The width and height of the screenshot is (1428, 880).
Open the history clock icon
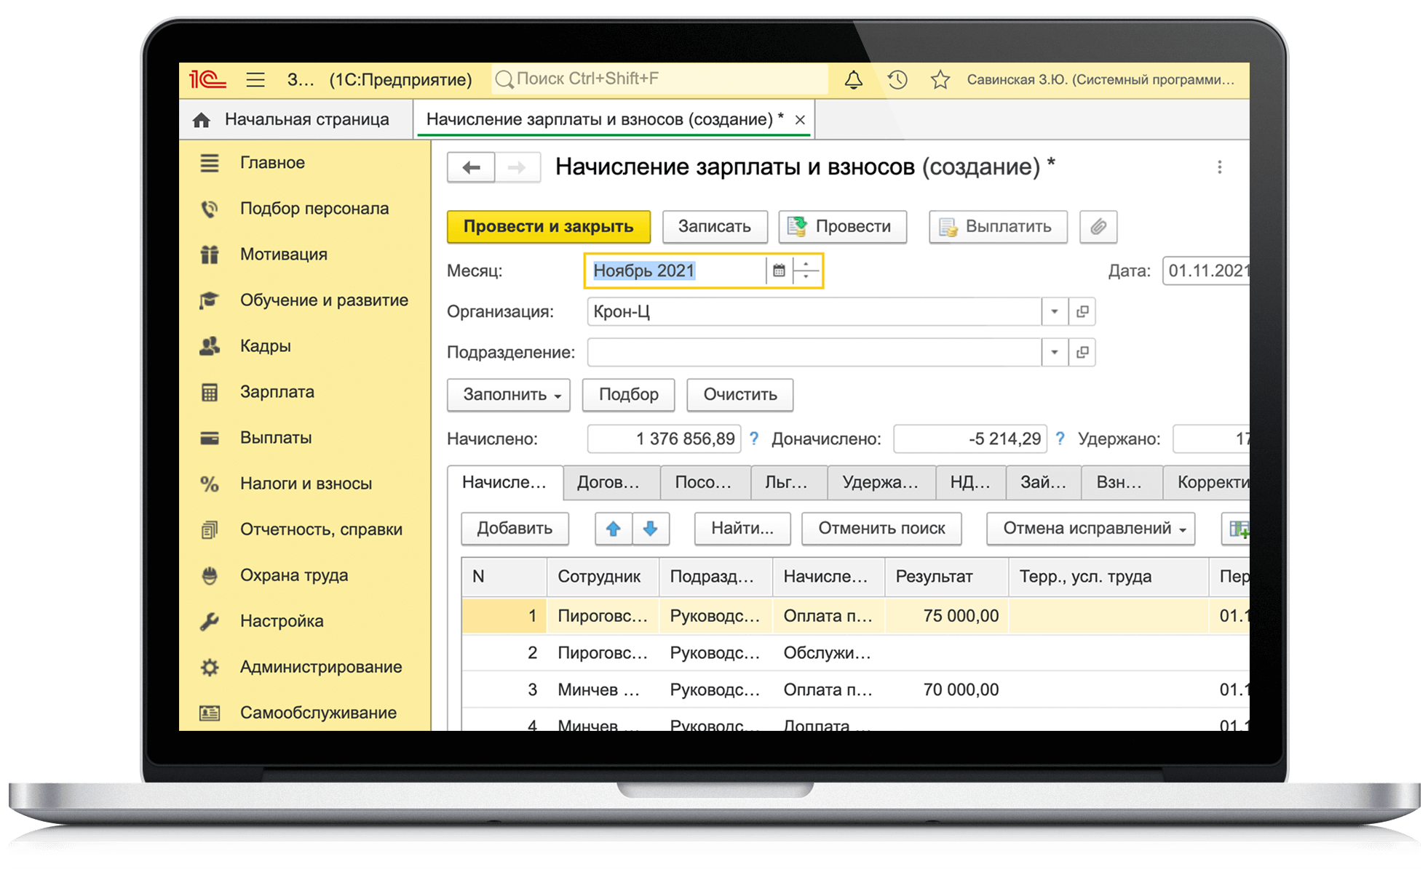897,80
